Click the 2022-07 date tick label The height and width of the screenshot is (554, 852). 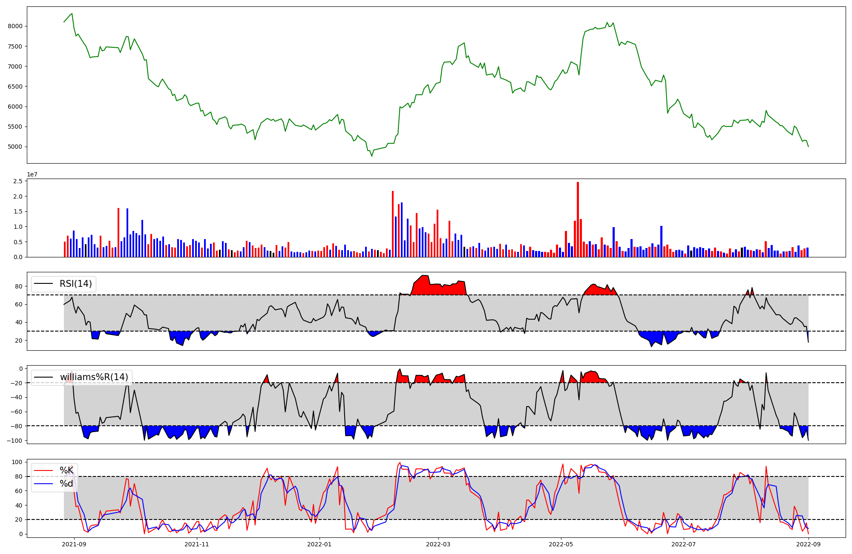tap(683, 544)
